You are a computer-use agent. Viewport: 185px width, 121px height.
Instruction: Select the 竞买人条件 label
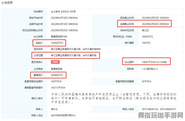pyautogui.click(x=37, y=98)
